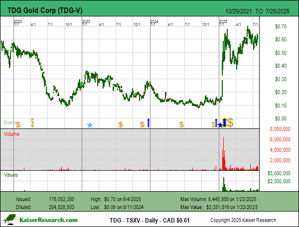This screenshot has width=299, height=227.
Task: Click the 2022 year label on the time axis
Action: 18,21
